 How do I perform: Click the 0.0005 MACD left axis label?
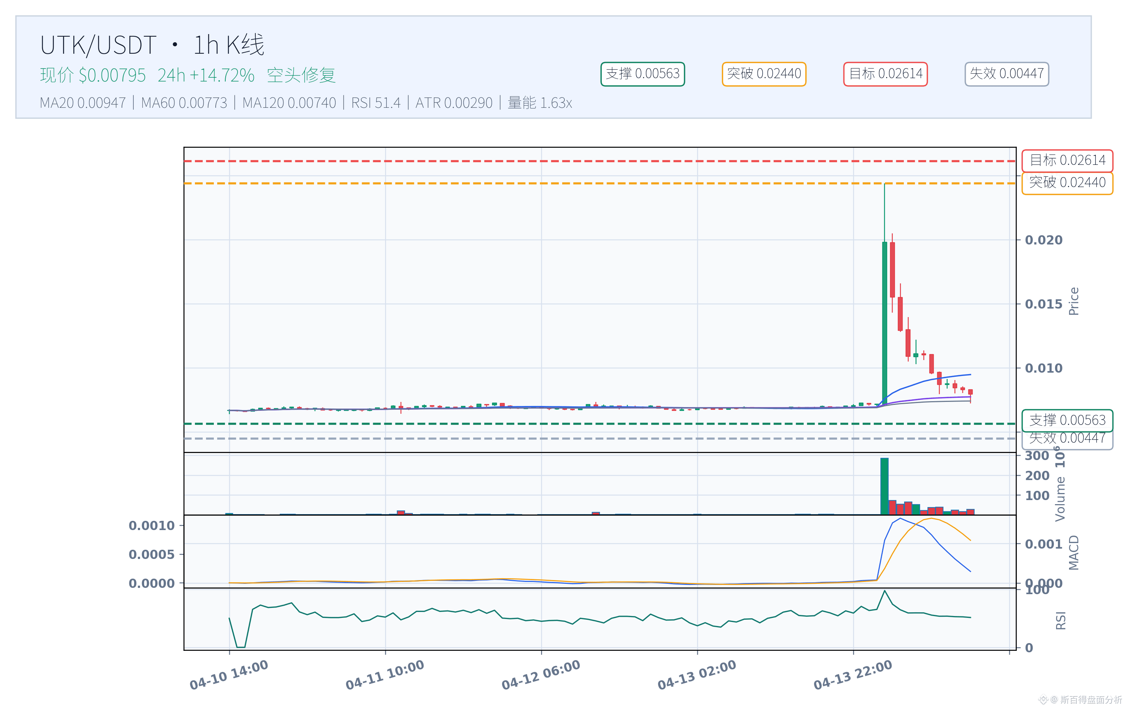[151, 555]
